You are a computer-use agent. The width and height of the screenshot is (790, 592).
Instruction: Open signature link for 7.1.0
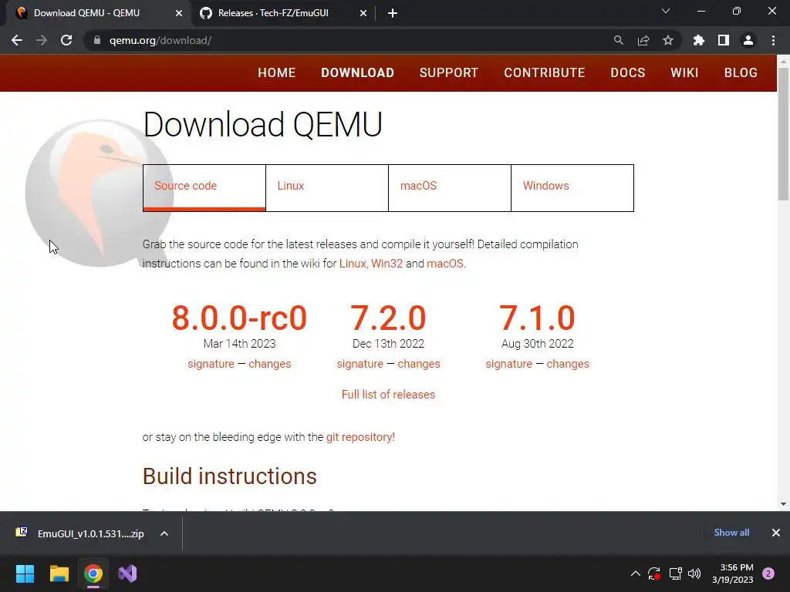click(x=509, y=364)
